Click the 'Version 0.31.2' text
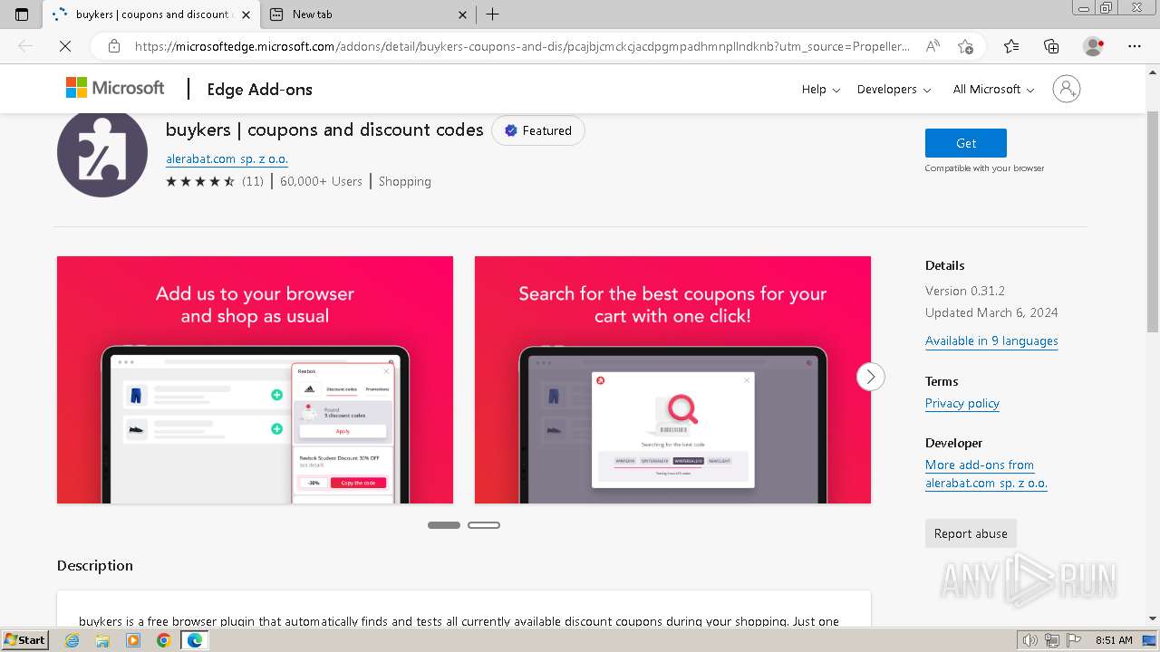 pos(965,291)
